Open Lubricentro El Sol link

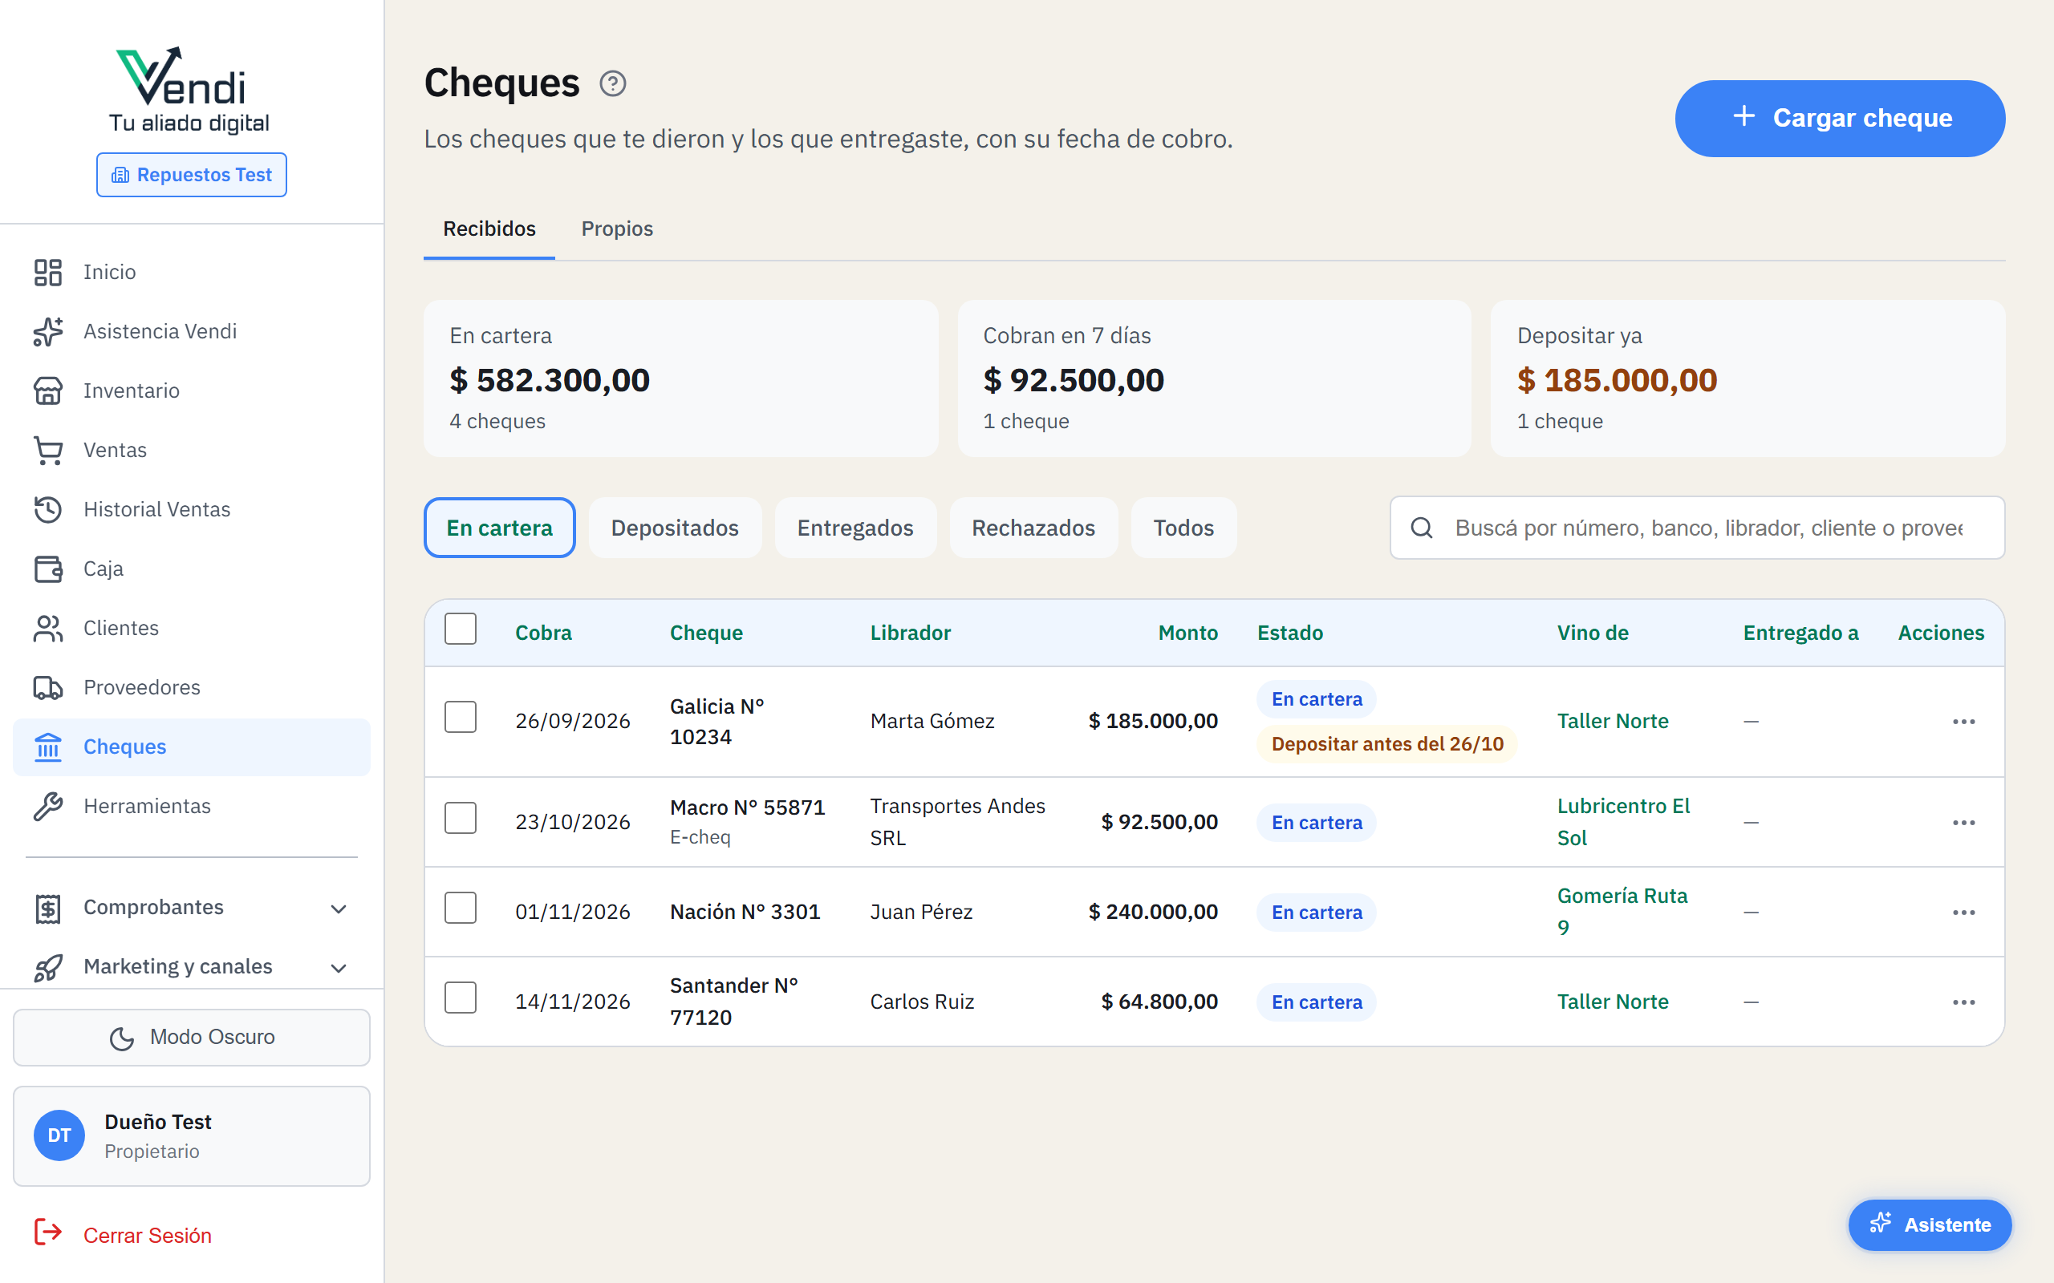coord(1623,822)
